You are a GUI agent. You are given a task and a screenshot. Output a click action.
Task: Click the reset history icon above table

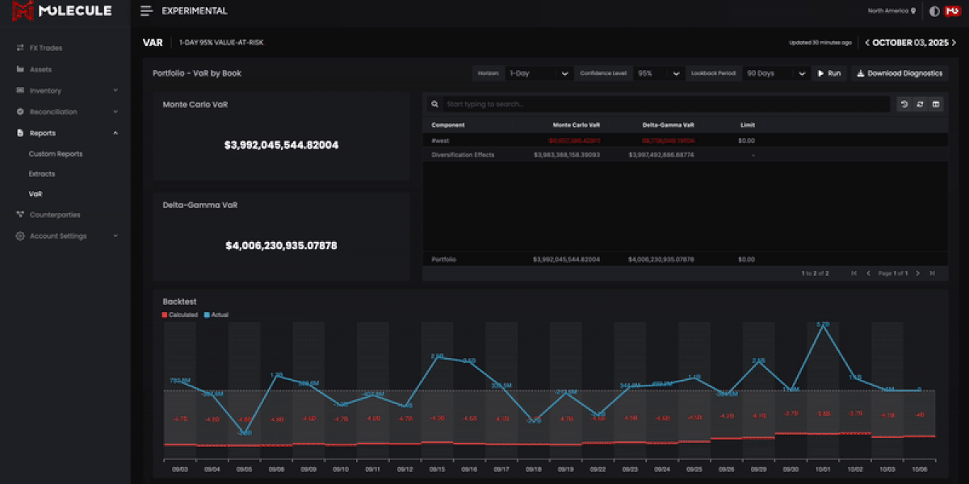pyautogui.click(x=904, y=104)
